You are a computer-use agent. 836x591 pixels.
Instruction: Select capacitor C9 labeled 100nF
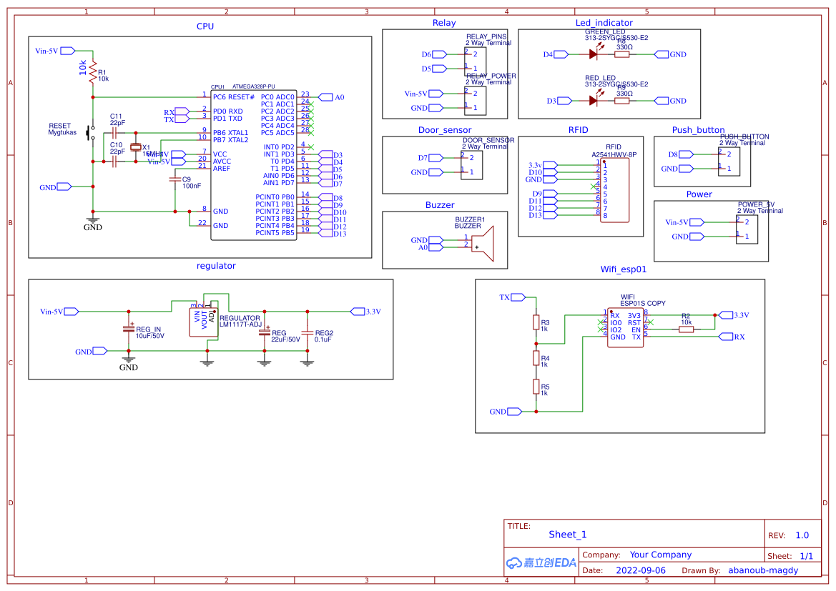pyautogui.click(x=174, y=181)
